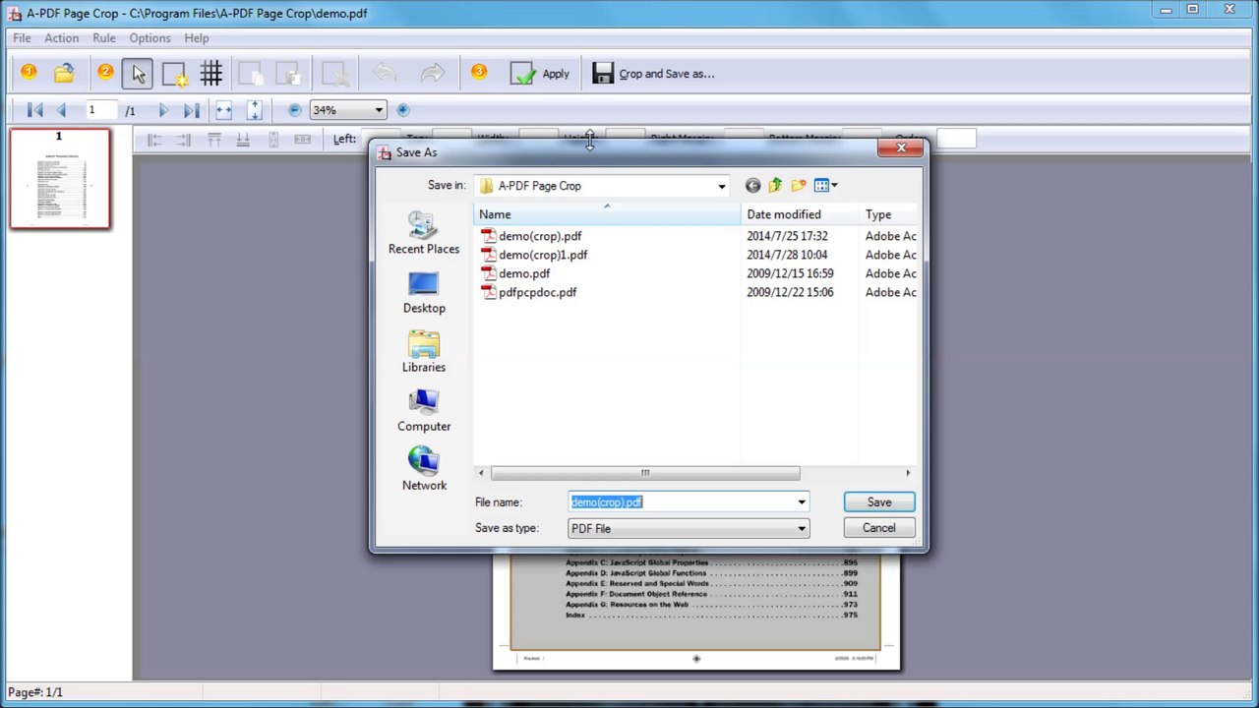Select the grid split tool
The height and width of the screenshot is (708, 1259).
tap(211, 74)
